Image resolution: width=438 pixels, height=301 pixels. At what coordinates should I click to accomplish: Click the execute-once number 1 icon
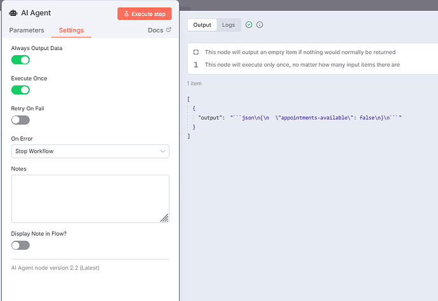(196, 65)
